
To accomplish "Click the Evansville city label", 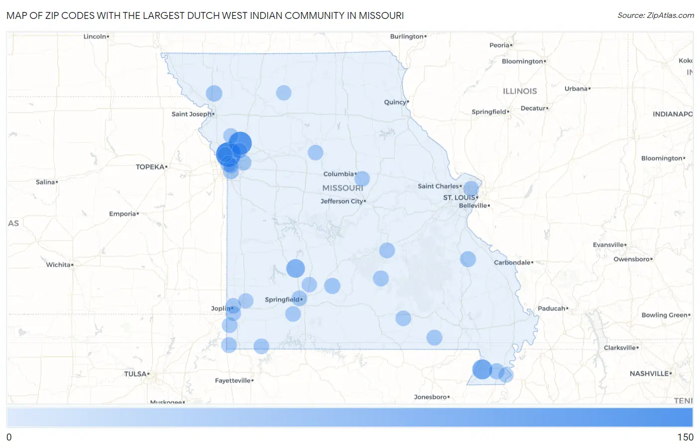I will point(608,245).
